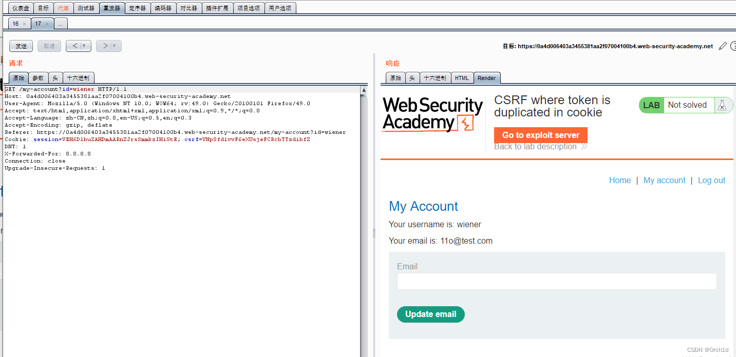Select response 头 headers tab

(412, 78)
